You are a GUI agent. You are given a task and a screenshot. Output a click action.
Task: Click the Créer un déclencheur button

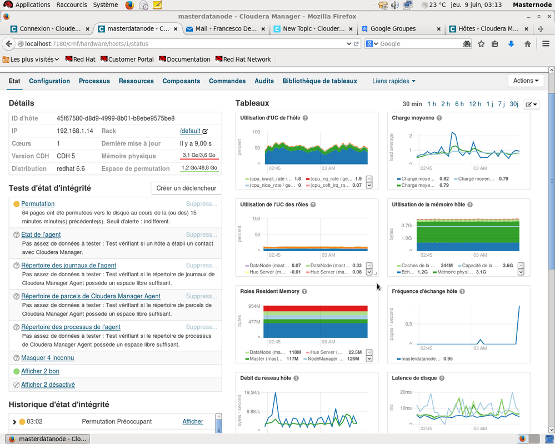click(x=186, y=188)
